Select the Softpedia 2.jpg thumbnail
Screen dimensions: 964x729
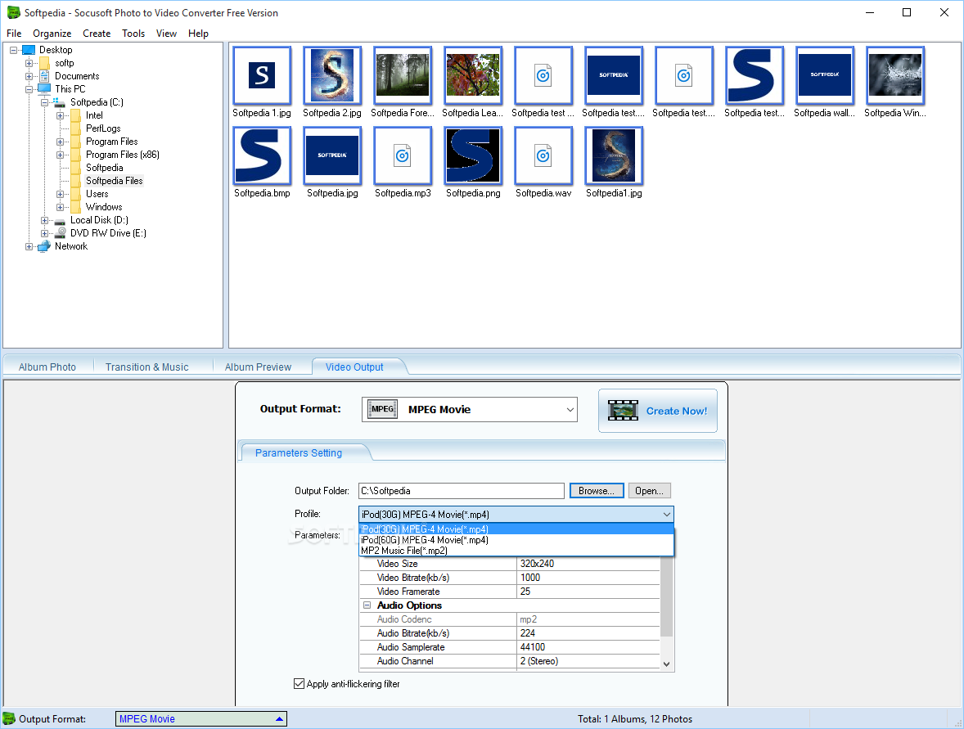click(x=332, y=75)
